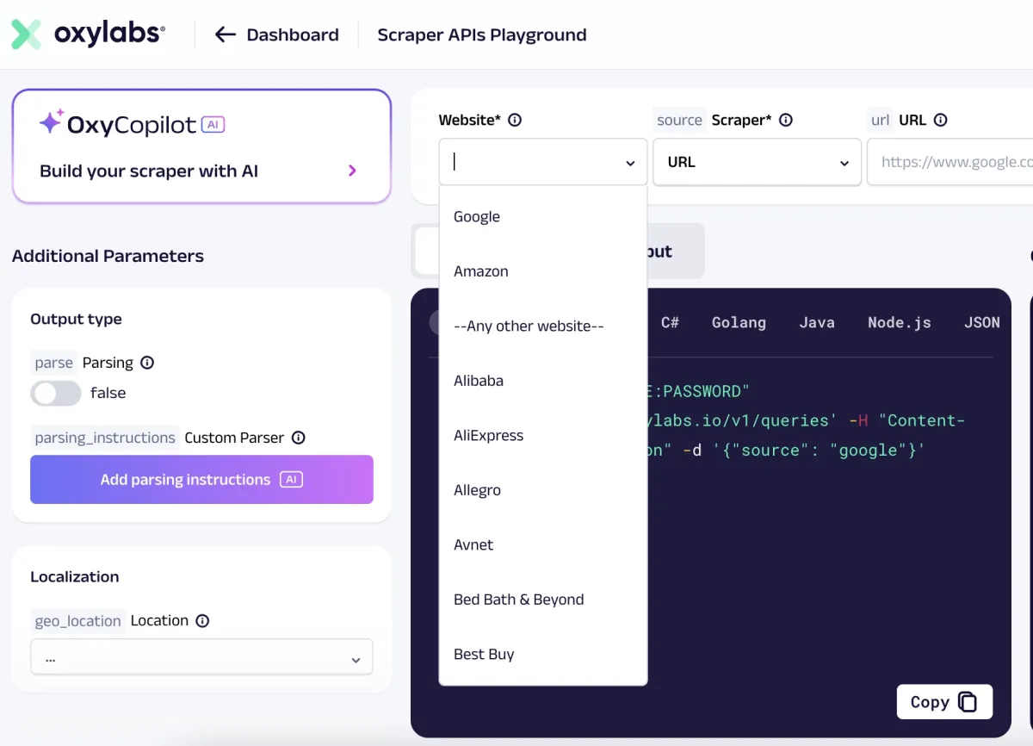Pick AliExpress in the Website dropdown
This screenshot has height=746, width=1033.
point(543,435)
